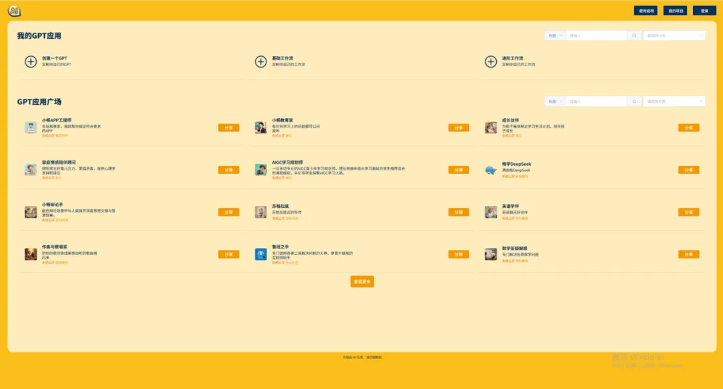The height and width of the screenshot is (389, 723).
Task: Open the category dropdown in 我的GPT应用
Action: tap(674, 35)
